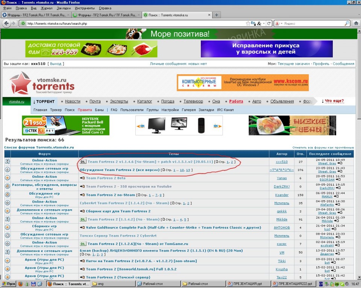Go to page 19 of Обсуждение Team Fortress 2
This screenshot has width=361, height=288.
[188, 170]
